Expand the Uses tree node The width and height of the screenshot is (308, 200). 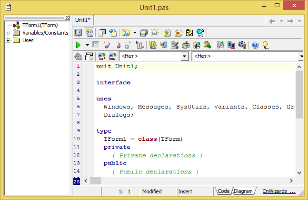8,40
